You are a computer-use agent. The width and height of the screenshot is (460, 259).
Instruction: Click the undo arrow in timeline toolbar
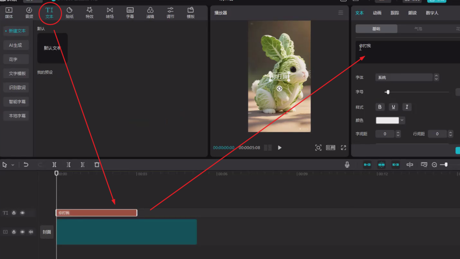click(26, 165)
